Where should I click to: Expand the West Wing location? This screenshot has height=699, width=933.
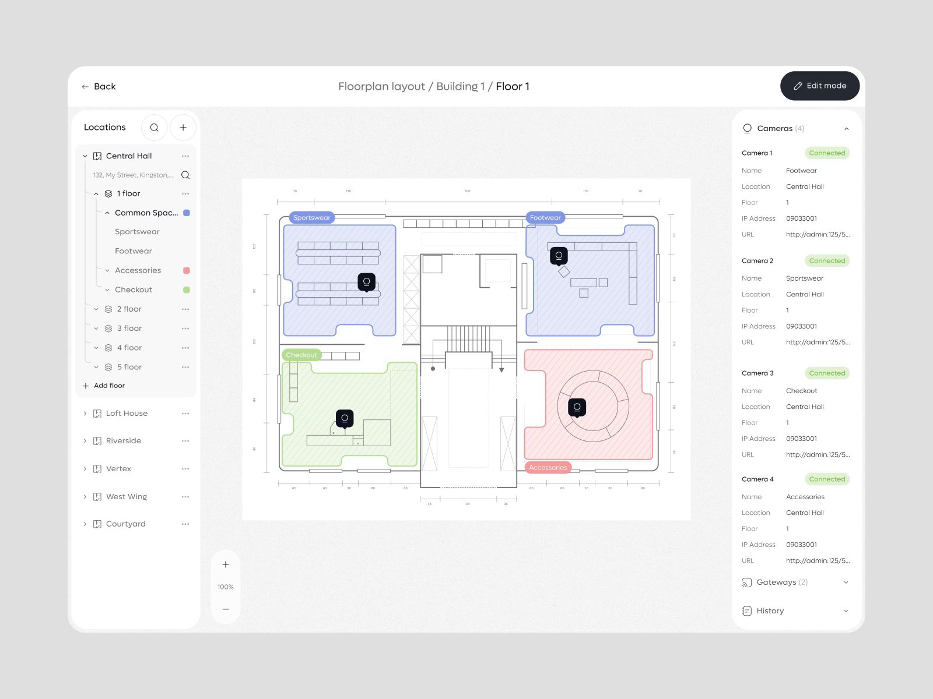coord(85,497)
